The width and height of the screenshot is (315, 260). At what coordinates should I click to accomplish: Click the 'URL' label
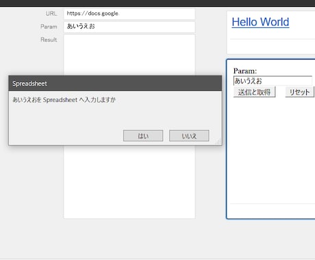(x=51, y=14)
